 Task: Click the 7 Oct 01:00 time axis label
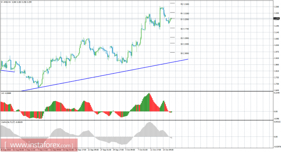coord(143,150)
